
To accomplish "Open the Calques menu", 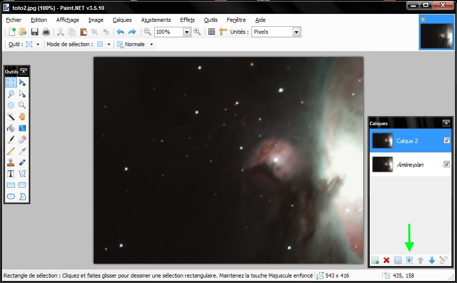I will (122, 20).
